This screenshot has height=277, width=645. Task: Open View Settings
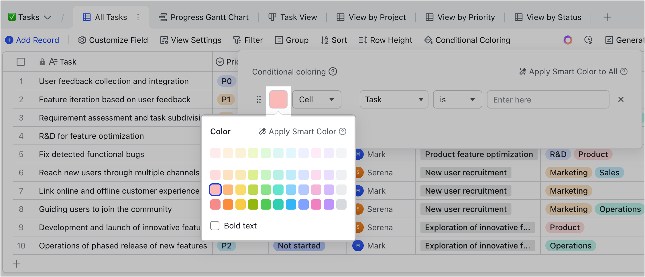tap(190, 40)
